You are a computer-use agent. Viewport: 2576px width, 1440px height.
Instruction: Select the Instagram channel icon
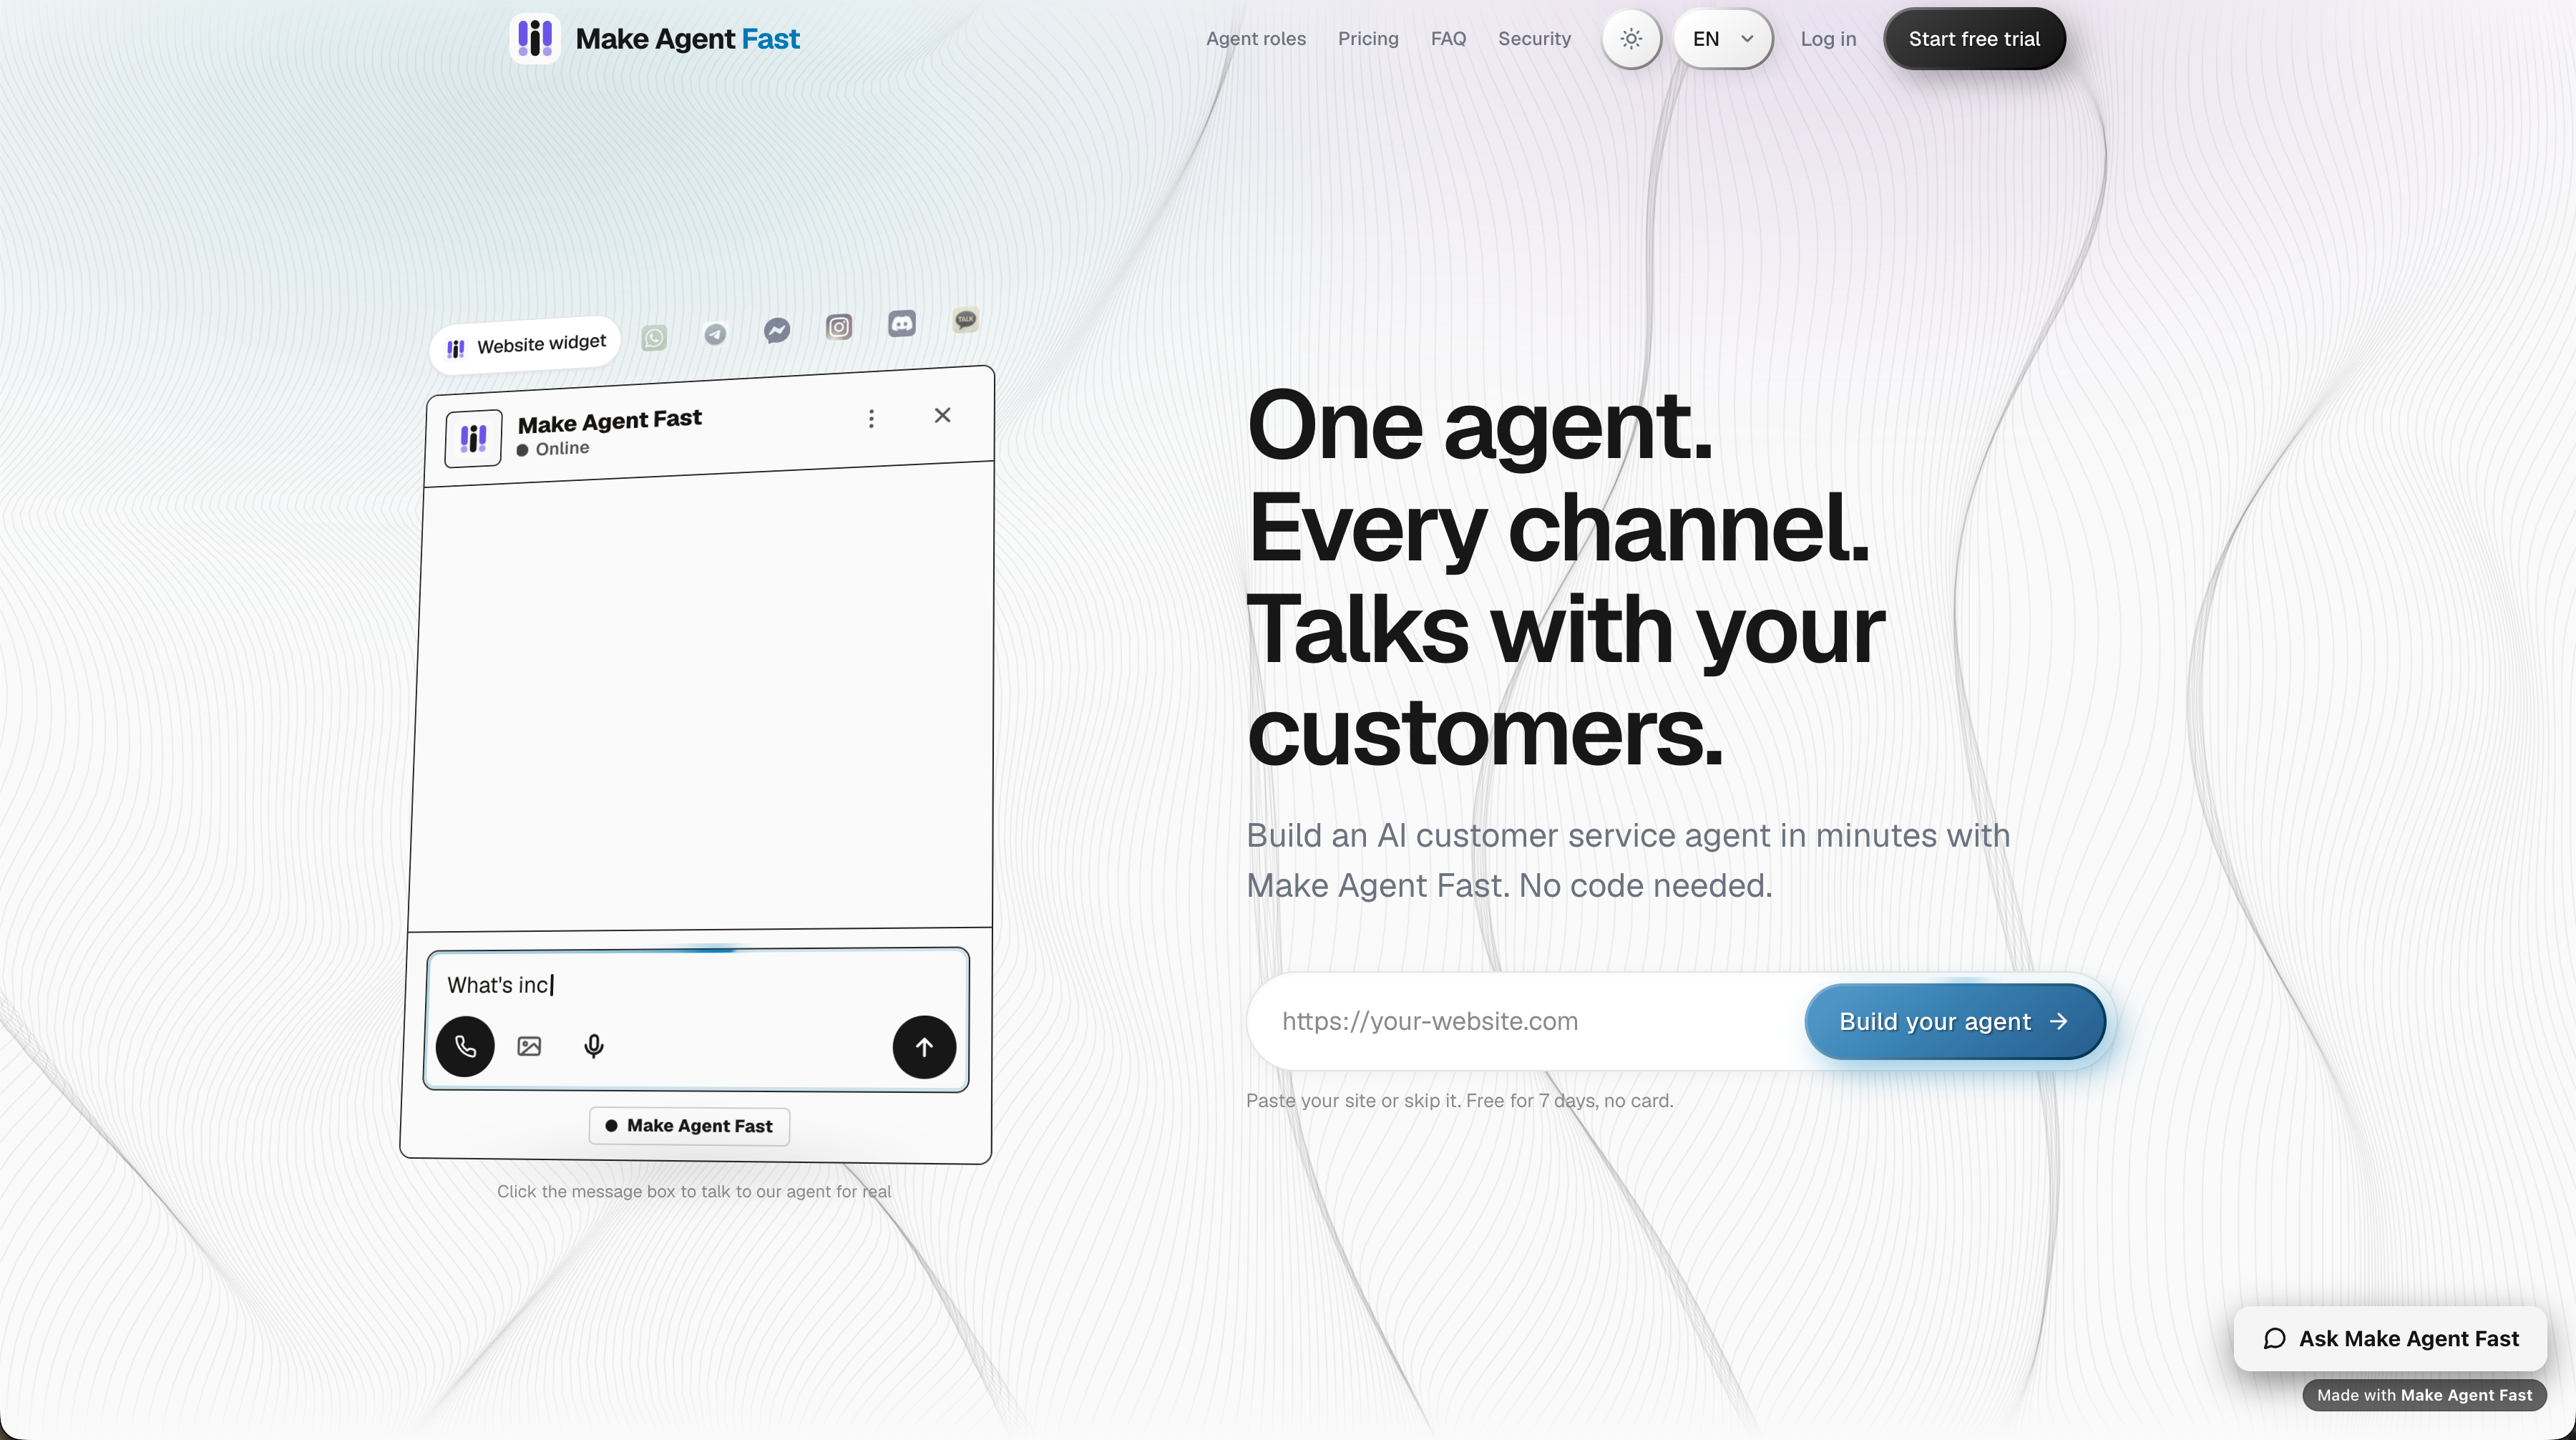pyautogui.click(x=839, y=327)
